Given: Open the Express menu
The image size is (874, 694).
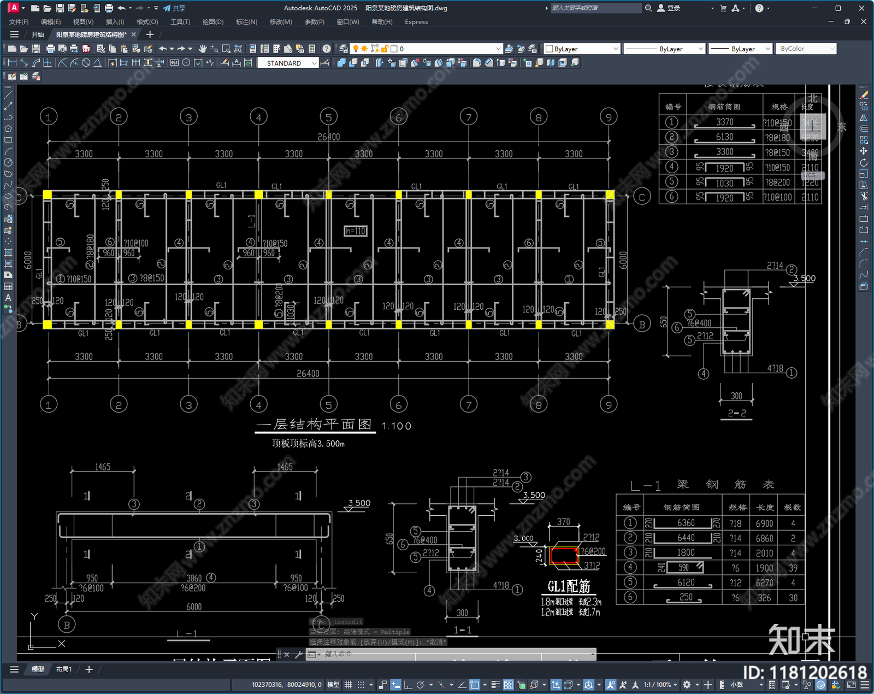Looking at the screenshot, I should 416,22.
